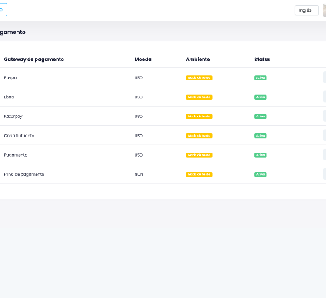Click the Status column header
This screenshot has height=300, width=326.
(262, 60)
